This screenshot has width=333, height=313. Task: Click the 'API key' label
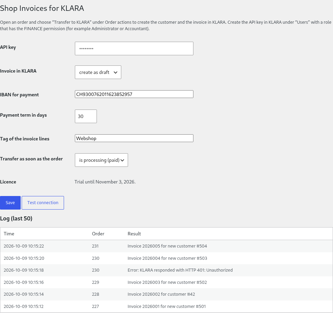coord(8,47)
